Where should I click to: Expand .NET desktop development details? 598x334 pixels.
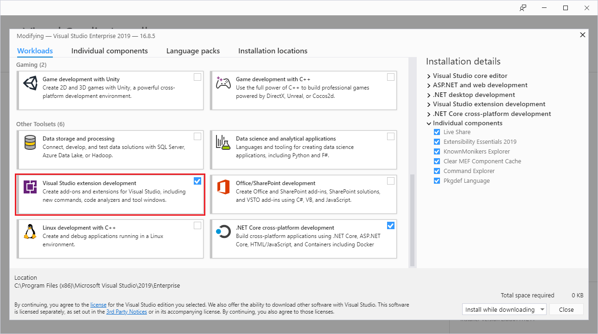429,95
